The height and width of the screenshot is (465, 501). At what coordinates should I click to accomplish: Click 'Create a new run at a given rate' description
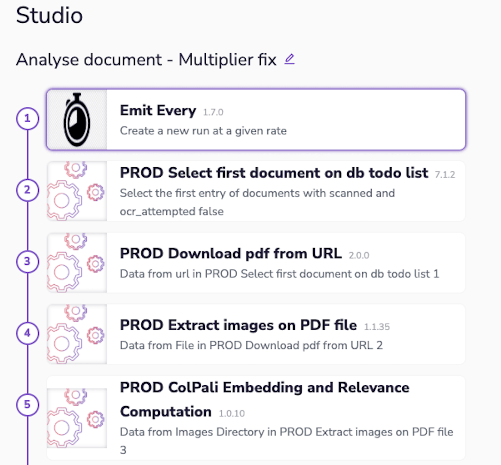click(x=203, y=131)
